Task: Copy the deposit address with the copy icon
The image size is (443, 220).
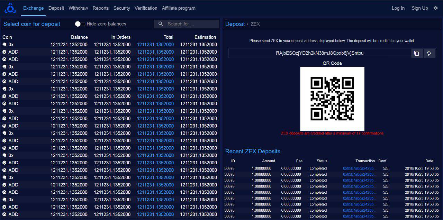Action: pos(417,53)
